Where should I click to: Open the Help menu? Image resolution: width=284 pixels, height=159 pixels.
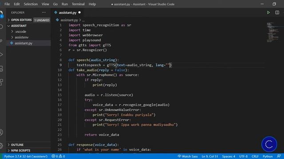click(92, 4)
